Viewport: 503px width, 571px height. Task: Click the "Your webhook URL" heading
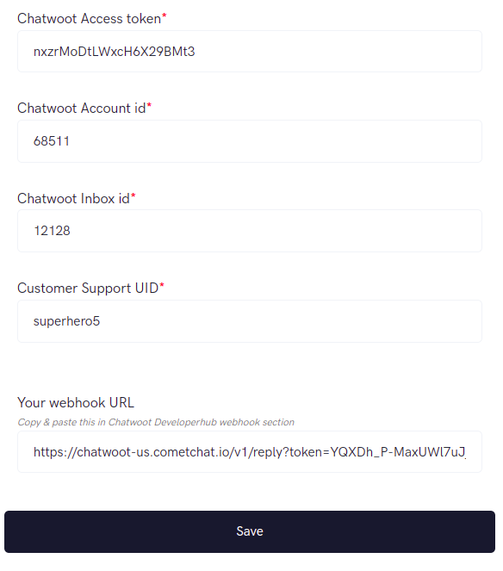tap(76, 402)
